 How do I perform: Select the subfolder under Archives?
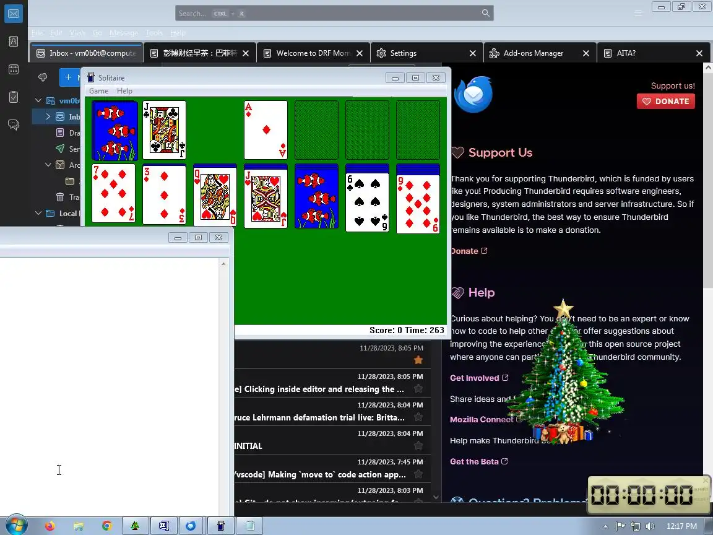coord(70,181)
